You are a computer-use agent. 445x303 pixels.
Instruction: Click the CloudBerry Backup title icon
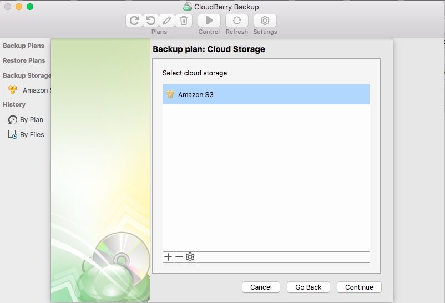188,7
